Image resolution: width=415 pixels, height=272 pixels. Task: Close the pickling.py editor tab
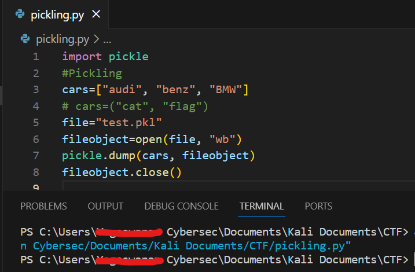pos(96,14)
